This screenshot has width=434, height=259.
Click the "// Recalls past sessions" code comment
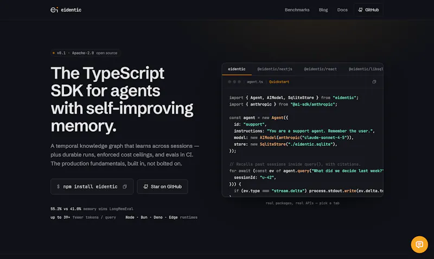pos(295,164)
